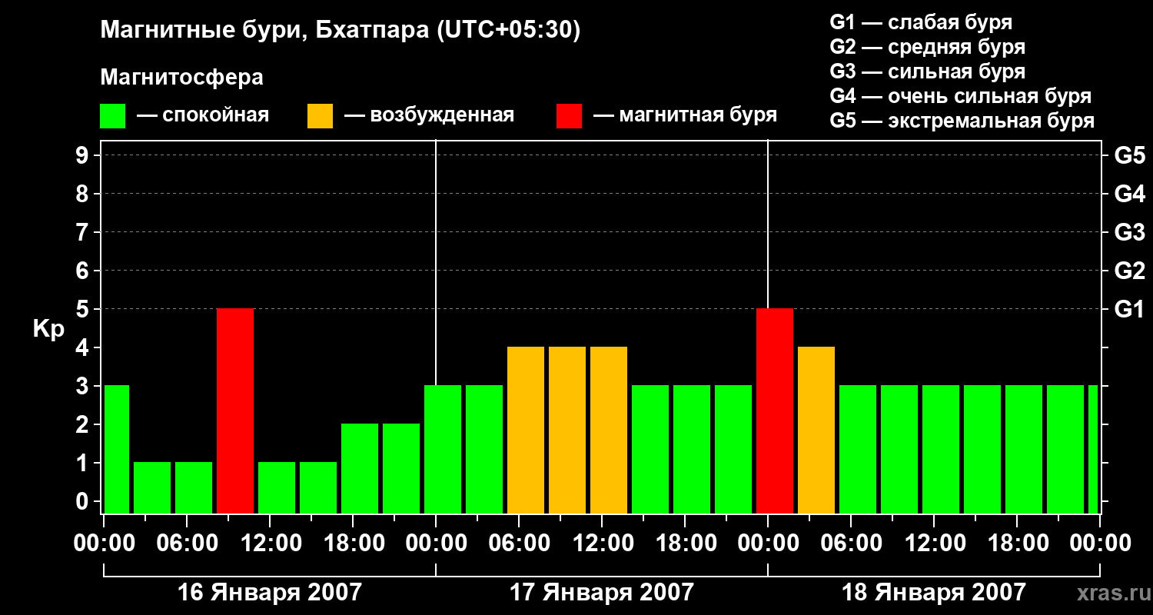
Task: Click the Kp axis label
Action: tap(48, 329)
